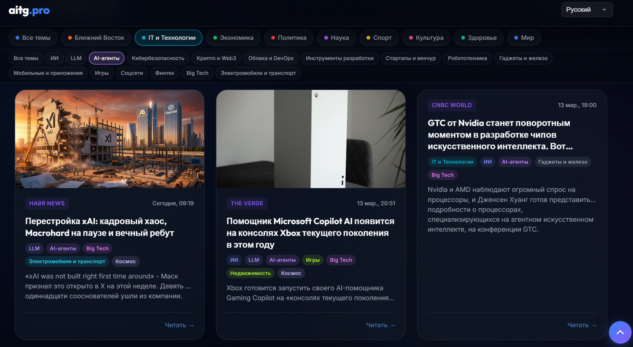Filter by Гаджеты и железо in the subtopic row
Screen dimensions: 633x347
click(523, 58)
